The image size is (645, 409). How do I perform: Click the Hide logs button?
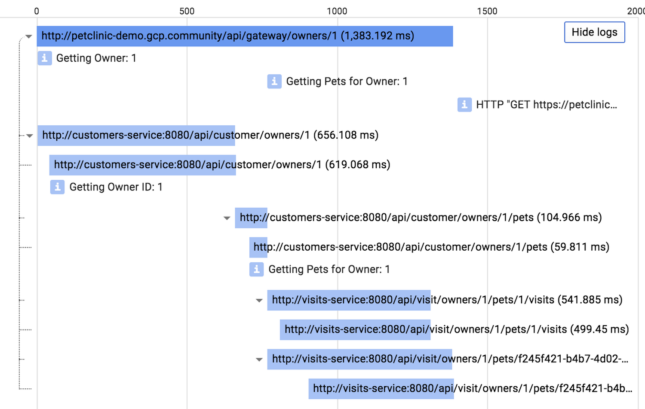[x=594, y=32]
